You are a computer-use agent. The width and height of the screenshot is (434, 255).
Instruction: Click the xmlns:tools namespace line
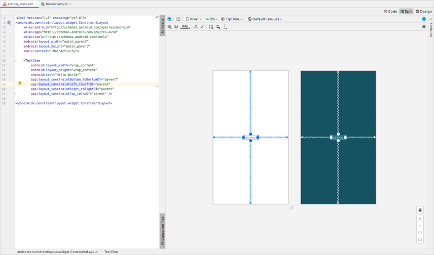[x=66, y=37]
